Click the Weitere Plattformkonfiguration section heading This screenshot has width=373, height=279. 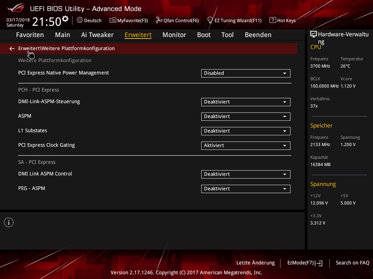tap(55, 61)
